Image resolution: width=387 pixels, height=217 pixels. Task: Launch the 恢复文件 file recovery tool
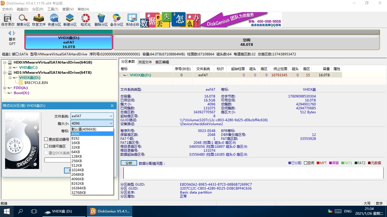pos(39,20)
